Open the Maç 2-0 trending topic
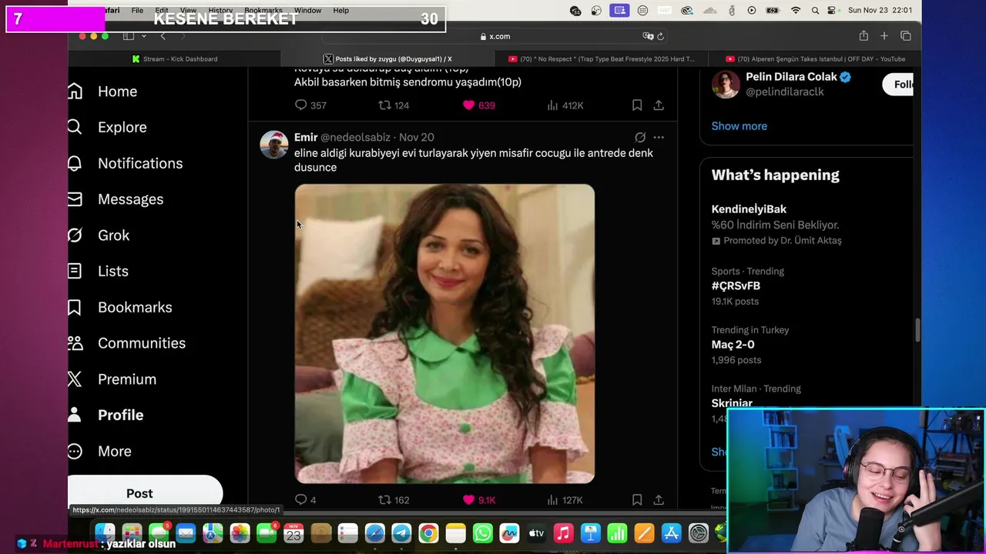 733,345
